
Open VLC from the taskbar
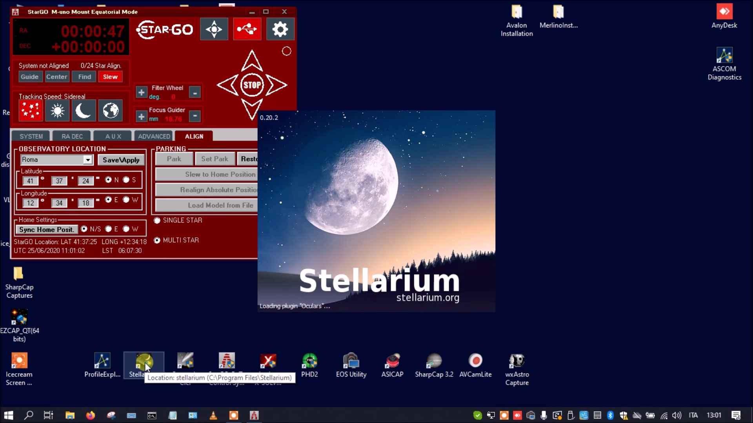coord(213,415)
